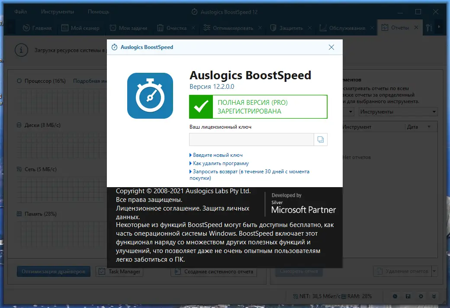Click the large BoostSpeed stopwatch logo
Image resolution: width=450 pixels, height=308 pixels.
[150, 96]
